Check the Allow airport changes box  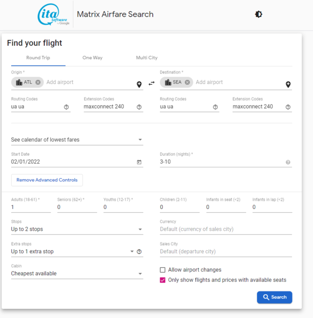(x=163, y=270)
